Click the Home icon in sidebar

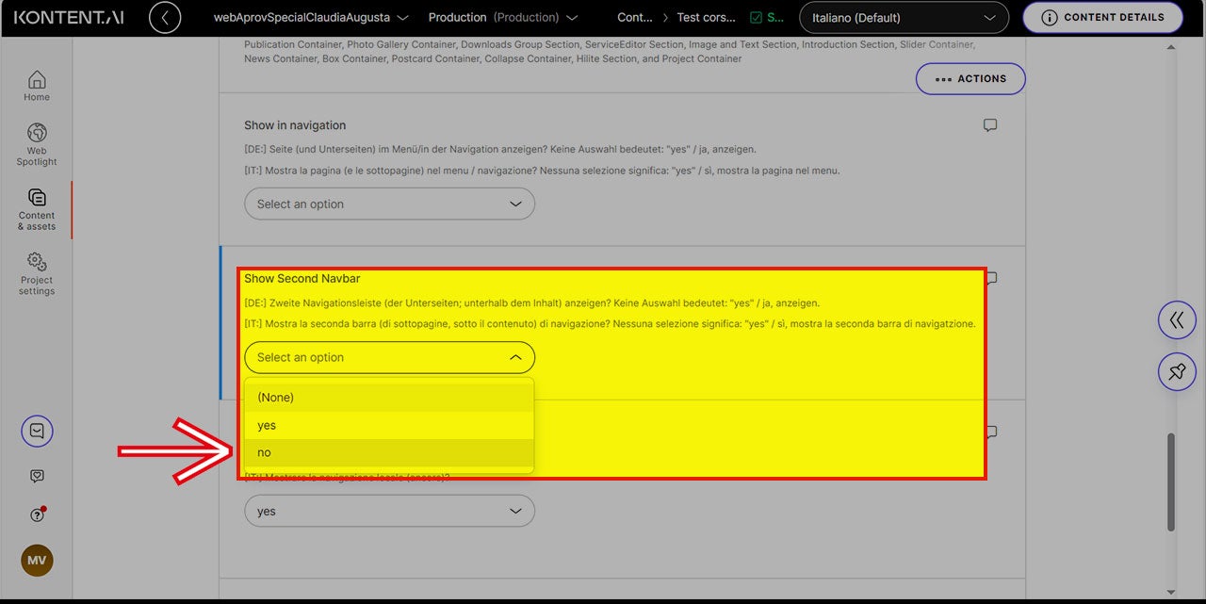(x=37, y=85)
